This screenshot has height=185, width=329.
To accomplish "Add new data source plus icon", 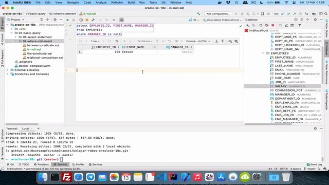I will coord(248,25).
